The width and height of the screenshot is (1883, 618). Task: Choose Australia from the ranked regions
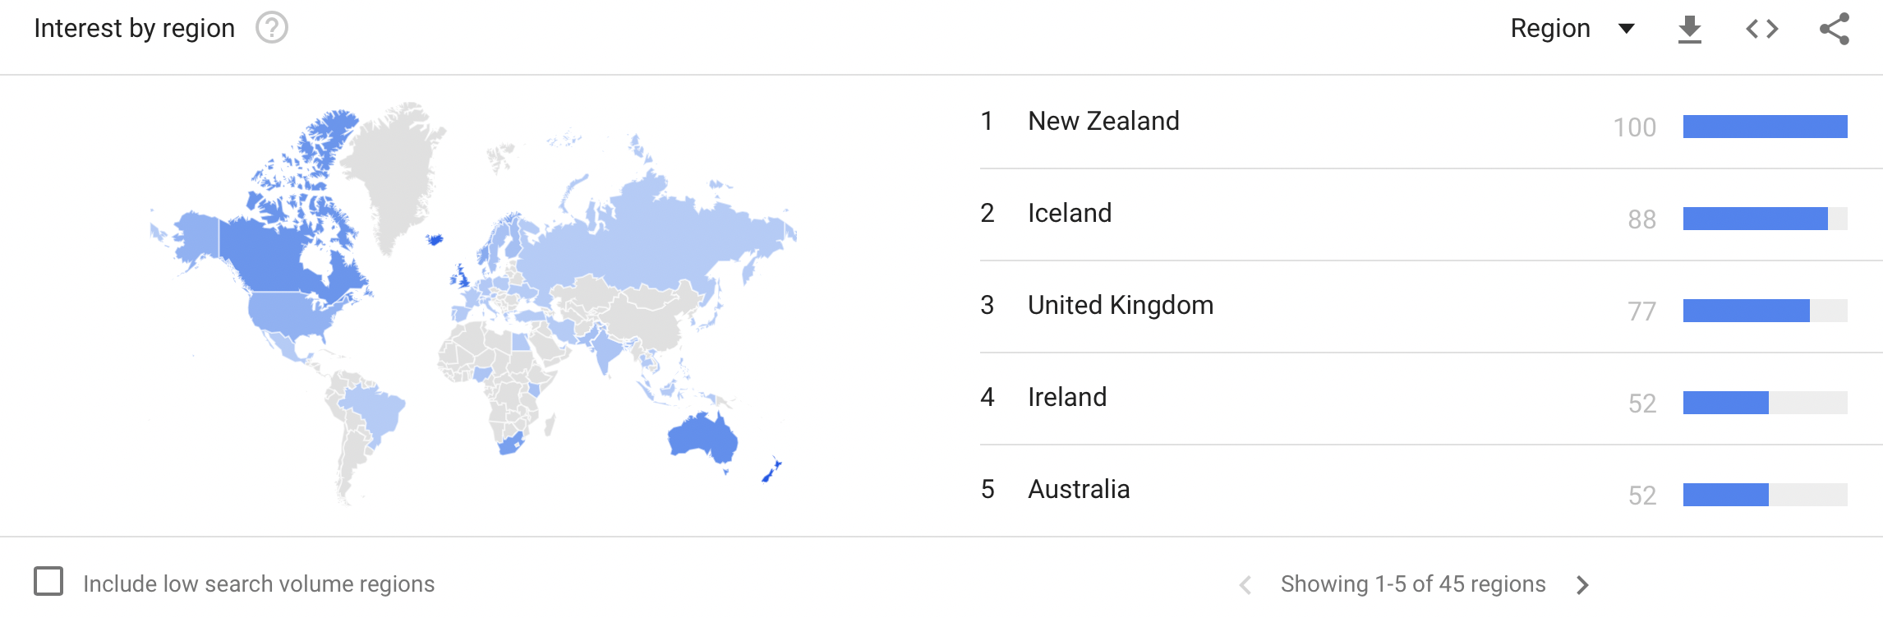point(1078,489)
